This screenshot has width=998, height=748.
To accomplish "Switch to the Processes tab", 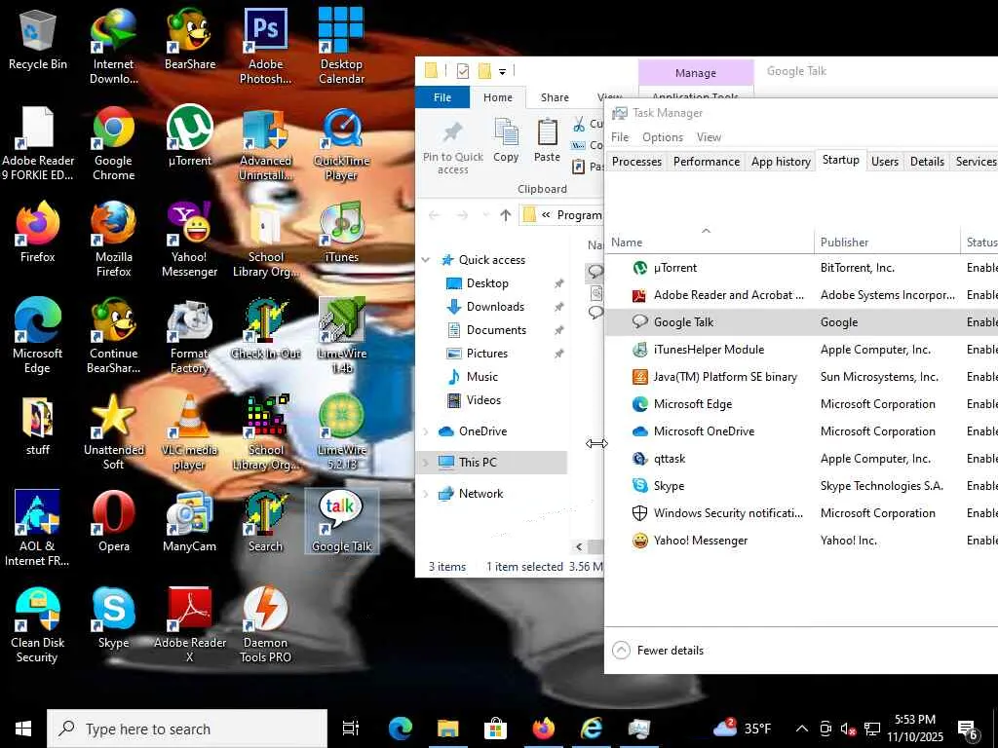I will tap(636, 162).
